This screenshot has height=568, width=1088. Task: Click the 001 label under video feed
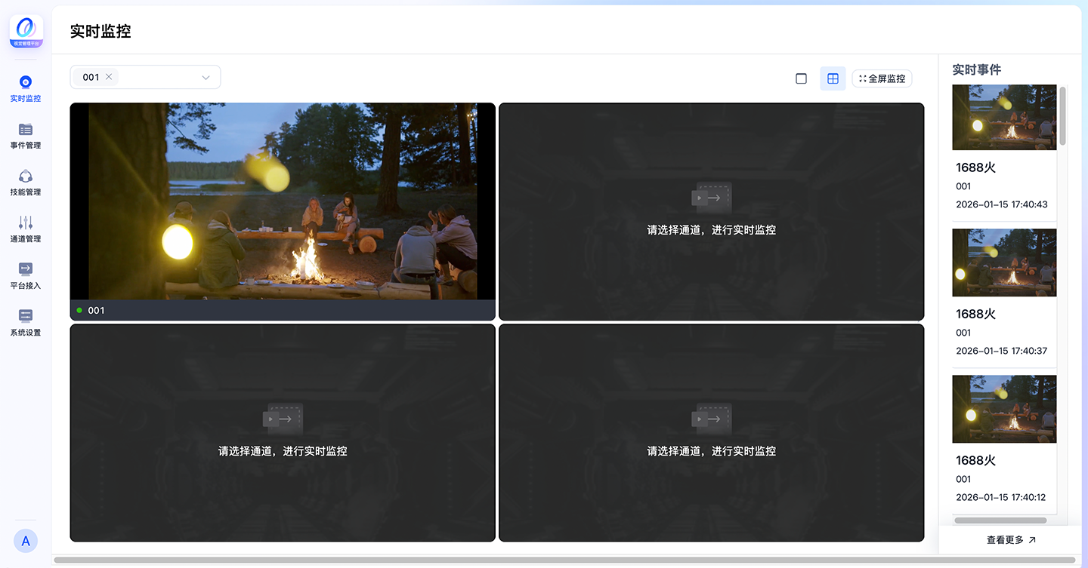96,310
